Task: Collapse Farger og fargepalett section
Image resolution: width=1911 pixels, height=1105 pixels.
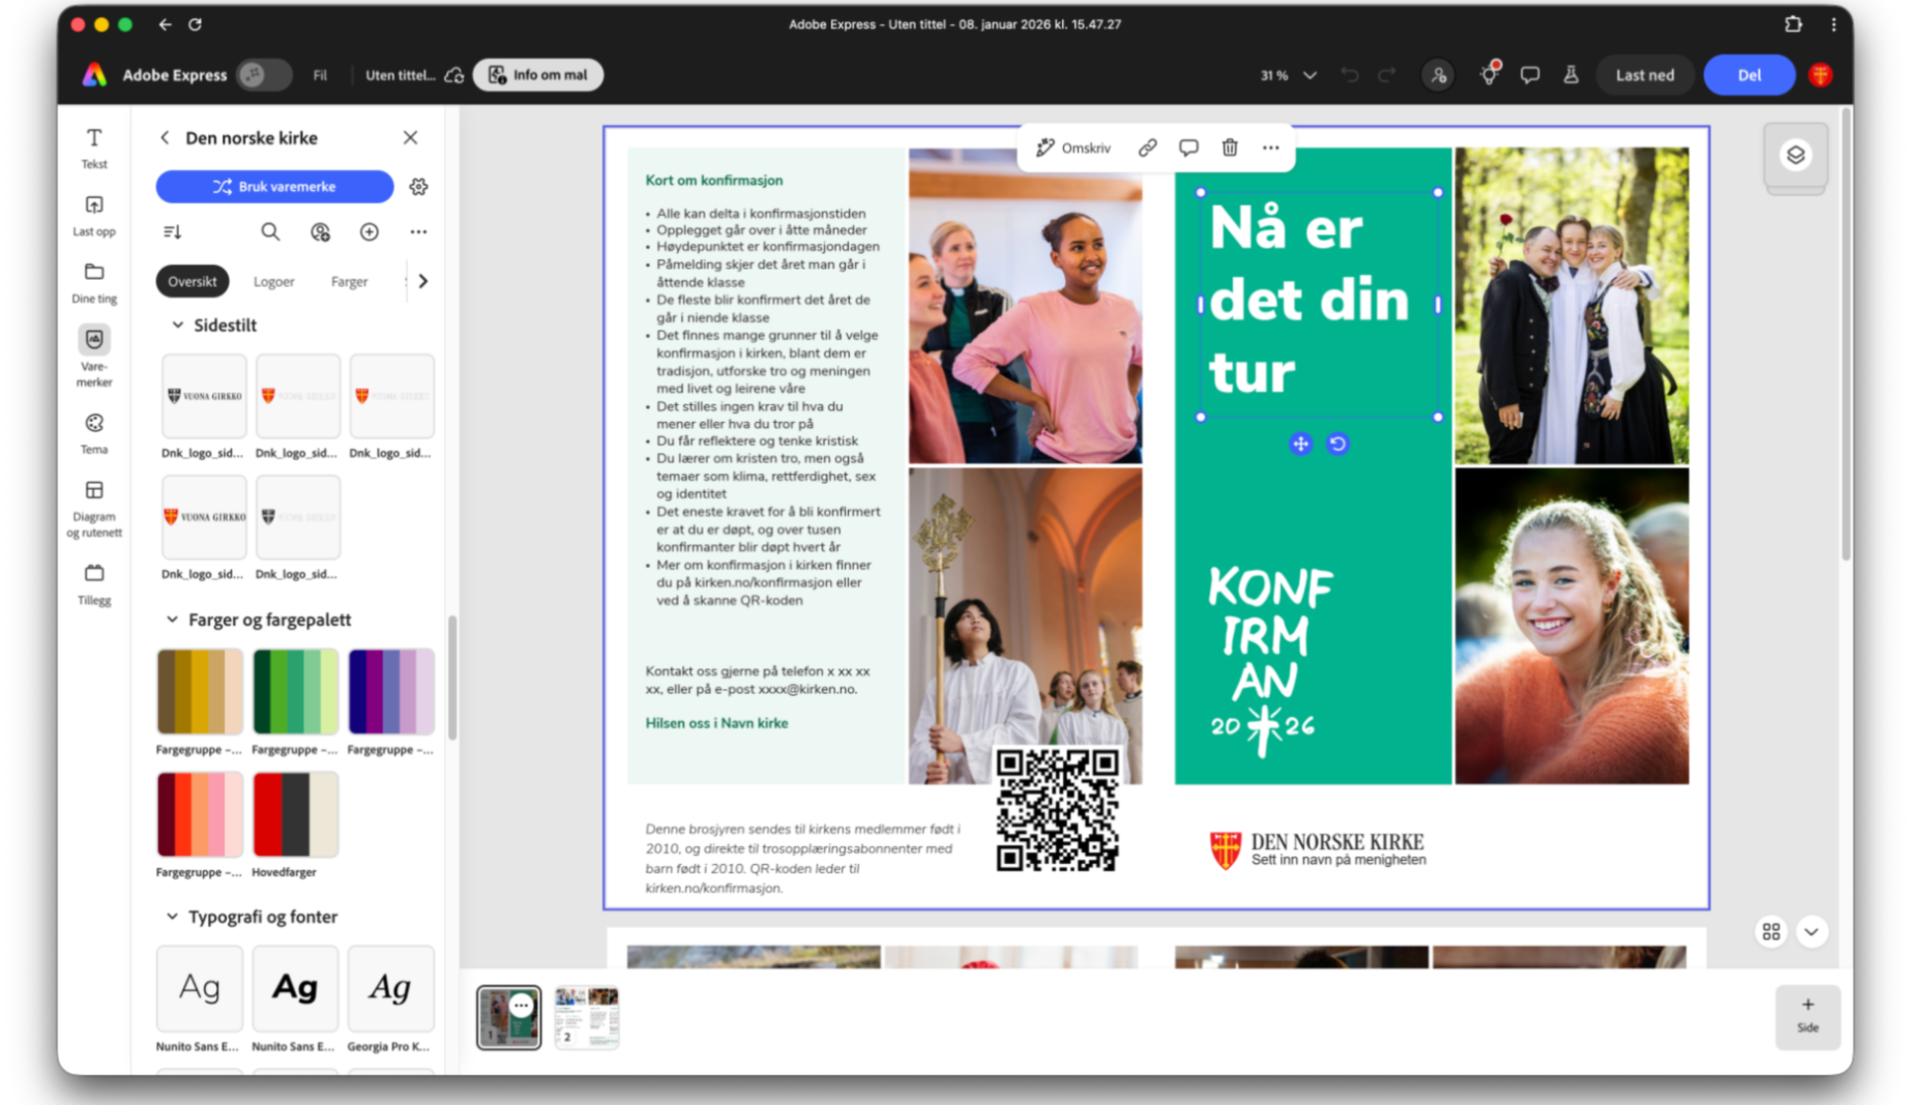Action: 172,620
